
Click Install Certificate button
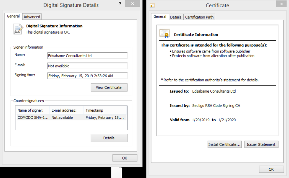tap(224, 144)
